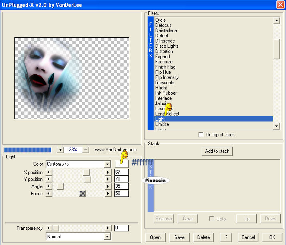Viewport: 286px width, 245px height.
Task: Click the Angle slider thumb
Action: (x=60, y=186)
